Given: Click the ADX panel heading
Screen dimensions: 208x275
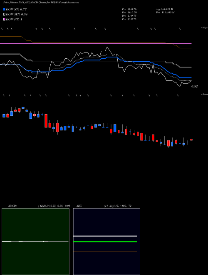Looking at the screenshot, I should tap(79, 206).
